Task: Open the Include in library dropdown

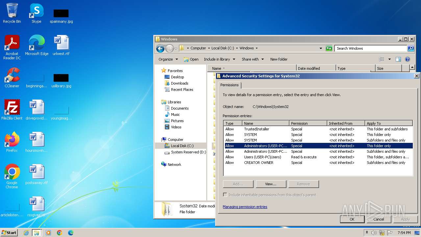Action: (219, 59)
